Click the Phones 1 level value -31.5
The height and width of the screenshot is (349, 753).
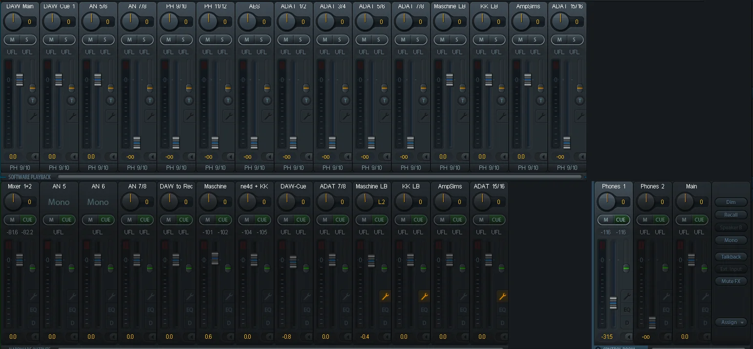point(607,337)
